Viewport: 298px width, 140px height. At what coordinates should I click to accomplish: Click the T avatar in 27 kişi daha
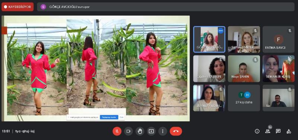click(x=241, y=95)
